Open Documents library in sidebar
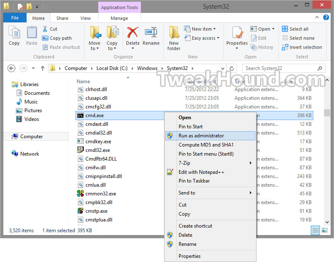Image resolution: width=334 pixels, height=262 pixels. (x=33, y=93)
